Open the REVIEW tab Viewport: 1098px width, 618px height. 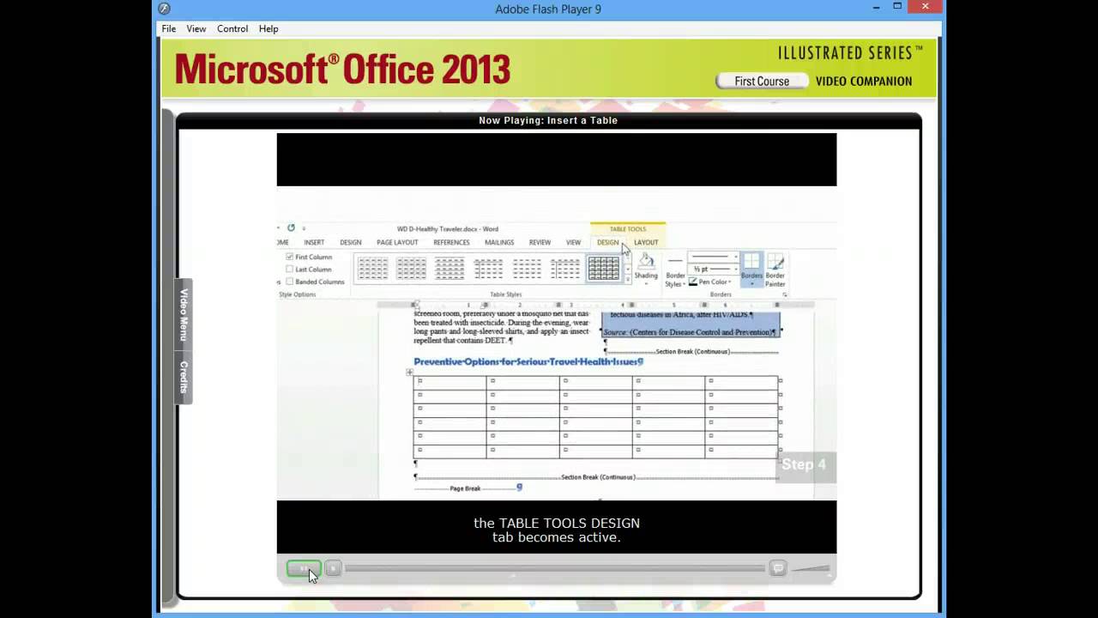[540, 243]
